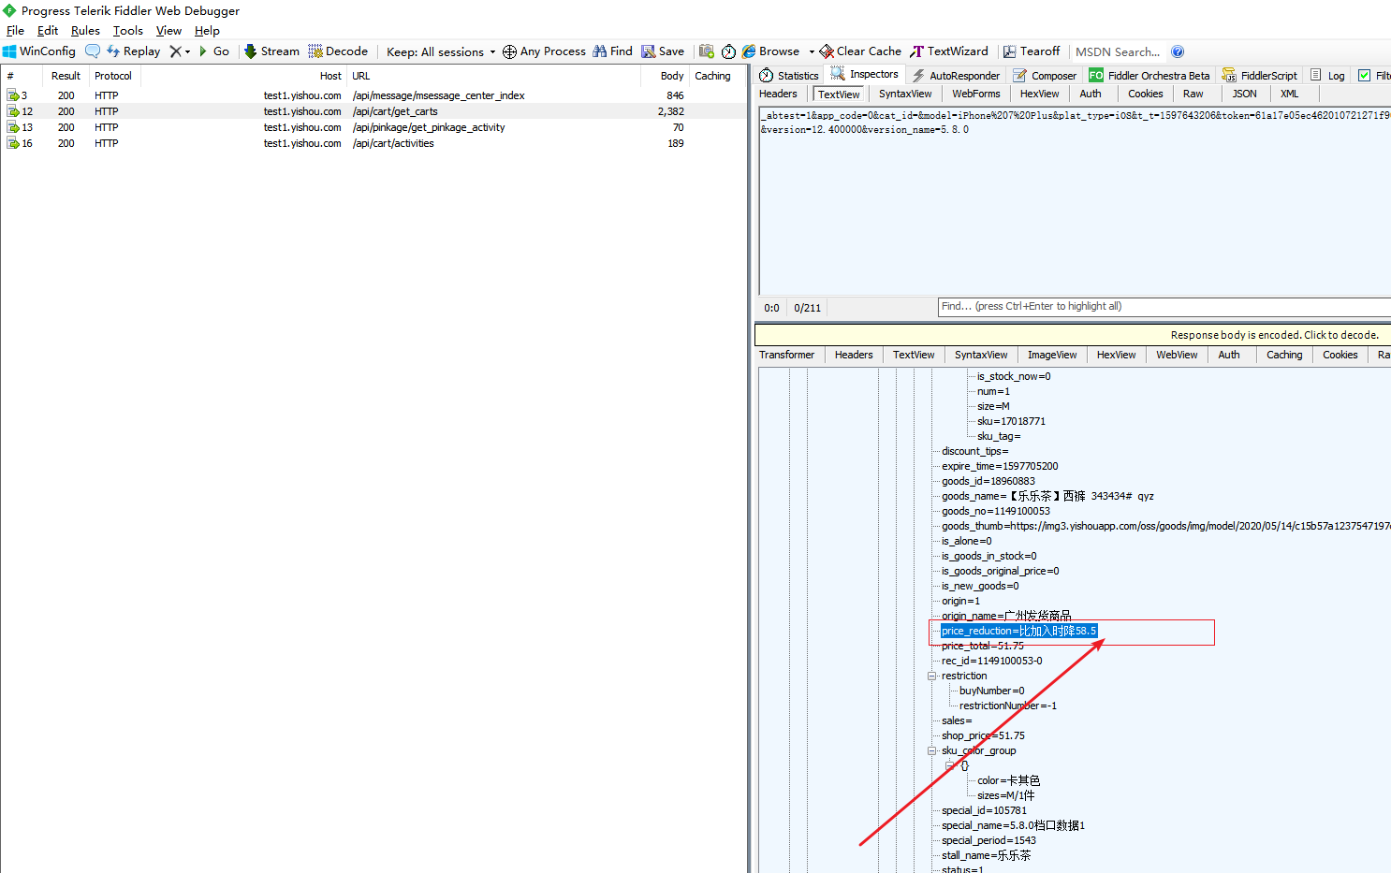Viewport: 1391px width, 873px height.
Task: Click the Any Process target picker
Action: pyautogui.click(x=544, y=51)
